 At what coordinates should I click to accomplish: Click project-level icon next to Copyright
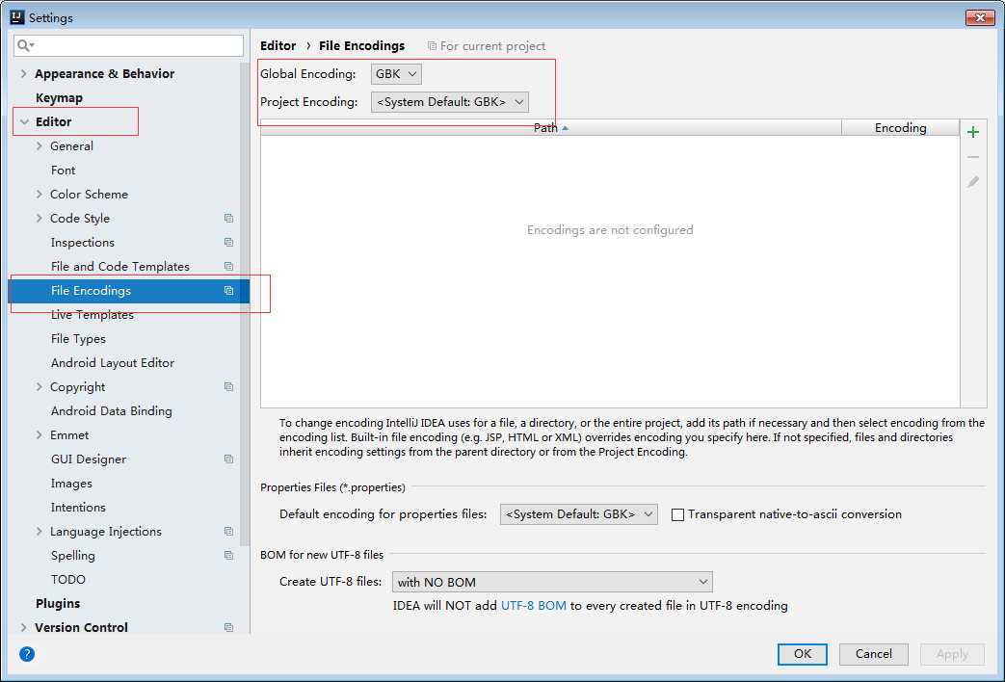[x=228, y=386]
